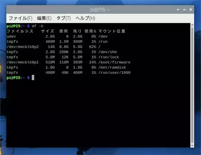Open the ファイル(F) menu
The width and height of the screenshot is (201, 155).
[20, 18]
